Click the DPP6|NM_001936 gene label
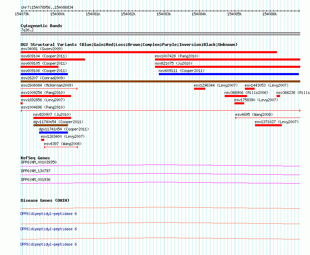 (x=36, y=180)
